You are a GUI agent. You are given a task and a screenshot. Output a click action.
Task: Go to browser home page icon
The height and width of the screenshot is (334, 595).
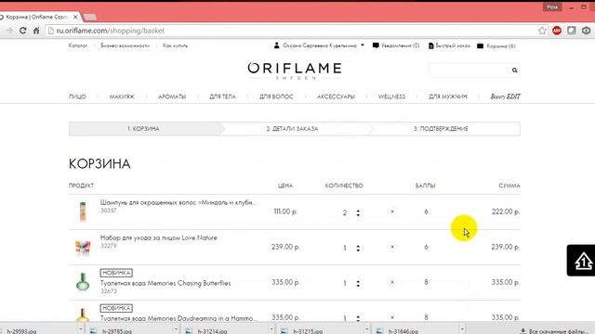click(36, 31)
